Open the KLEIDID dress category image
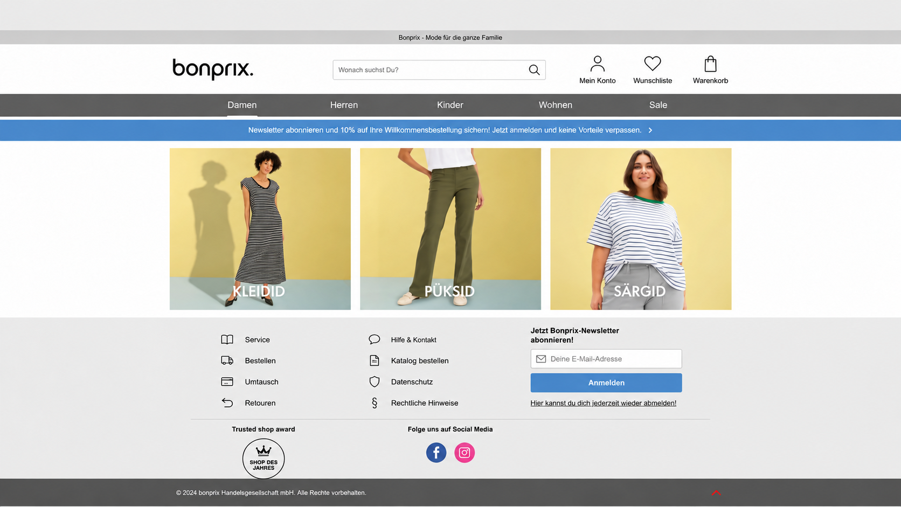The image size is (901, 507). click(x=260, y=229)
